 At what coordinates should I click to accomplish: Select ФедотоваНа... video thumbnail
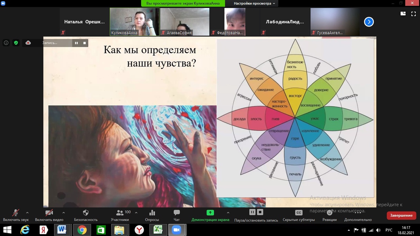pyautogui.click(x=235, y=22)
